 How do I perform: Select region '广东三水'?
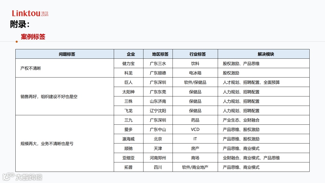point(158,64)
